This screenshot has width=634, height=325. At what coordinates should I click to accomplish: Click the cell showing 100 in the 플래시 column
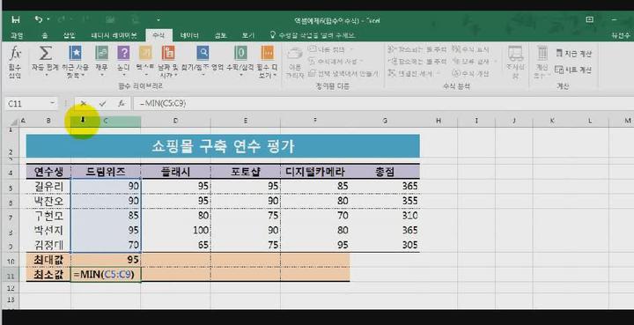pos(175,230)
